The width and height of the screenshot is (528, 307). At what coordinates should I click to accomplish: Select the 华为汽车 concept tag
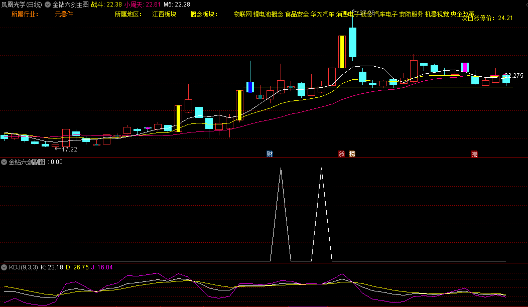(323, 15)
